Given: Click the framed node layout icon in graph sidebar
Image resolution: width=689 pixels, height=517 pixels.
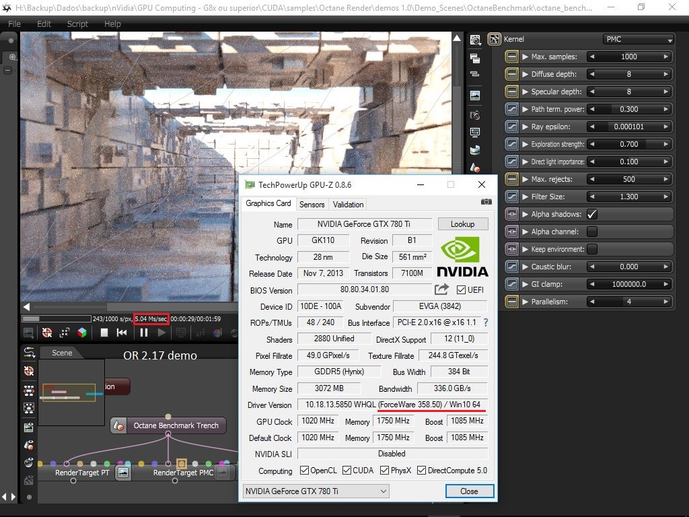Looking at the screenshot, I should [x=29, y=408].
